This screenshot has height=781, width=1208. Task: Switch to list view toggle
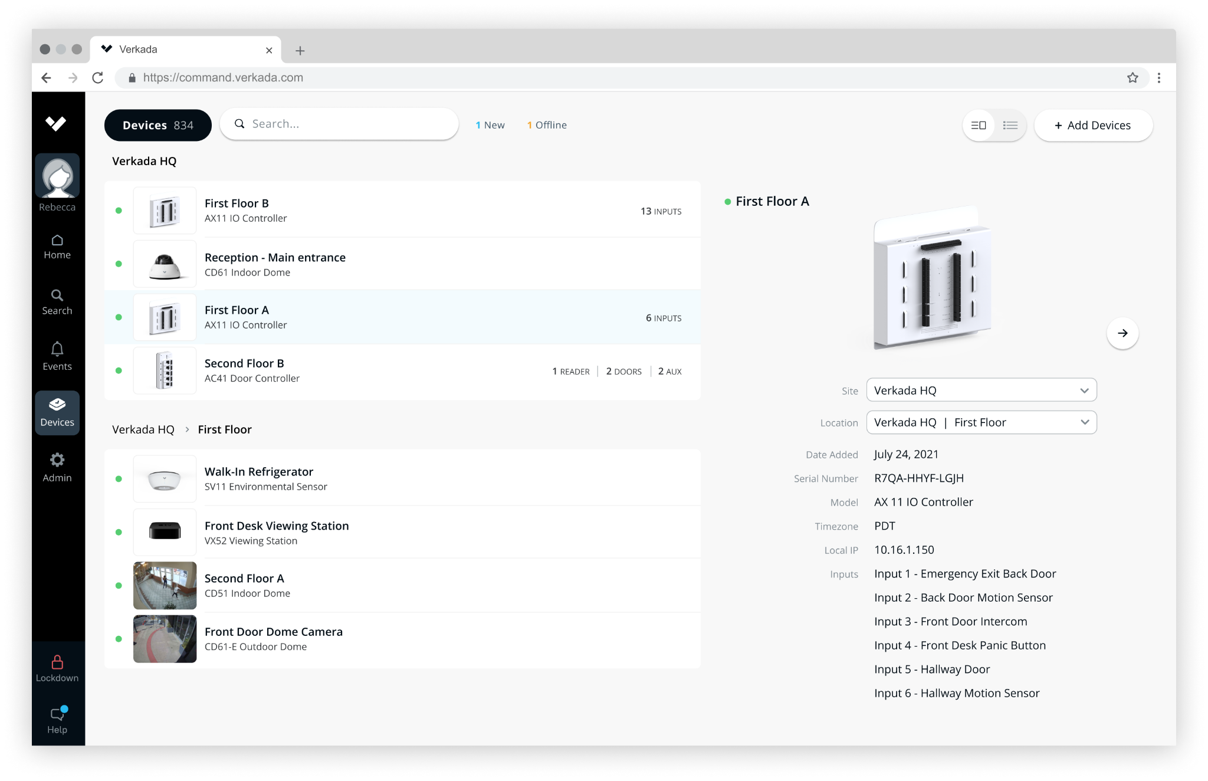point(1010,125)
